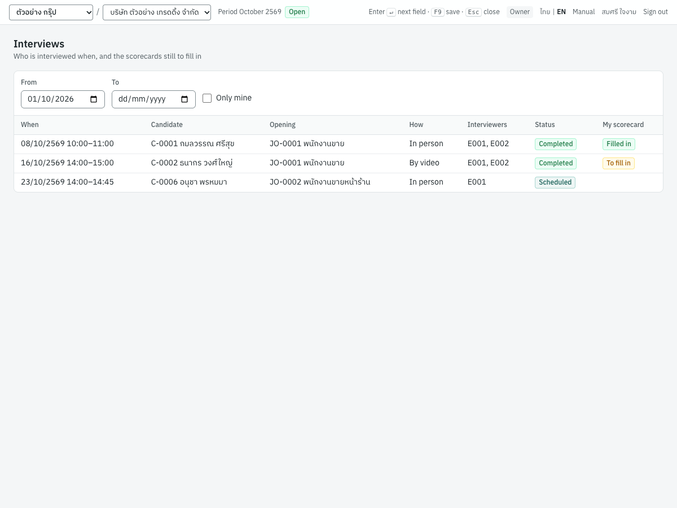Select the C-0002 ธนากร วงศ์ใหญ่ interview row

(x=338, y=163)
